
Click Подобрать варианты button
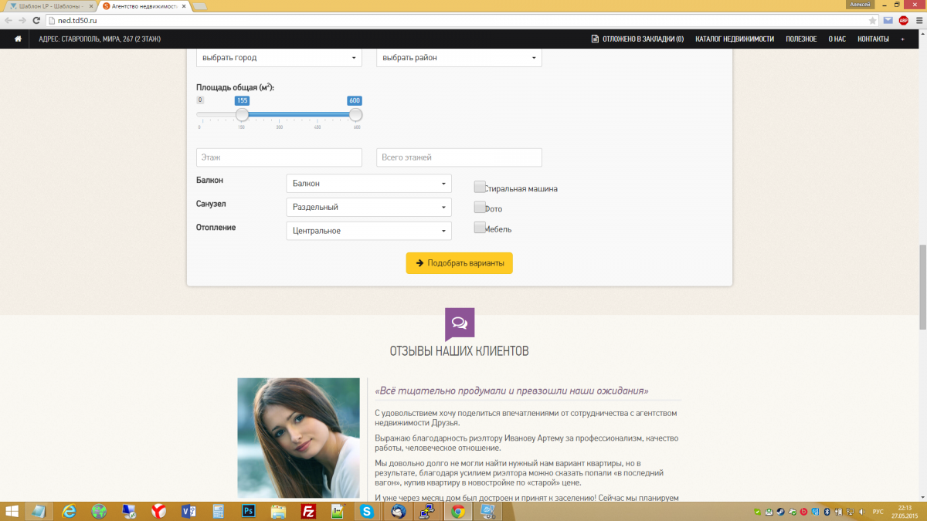click(x=459, y=263)
